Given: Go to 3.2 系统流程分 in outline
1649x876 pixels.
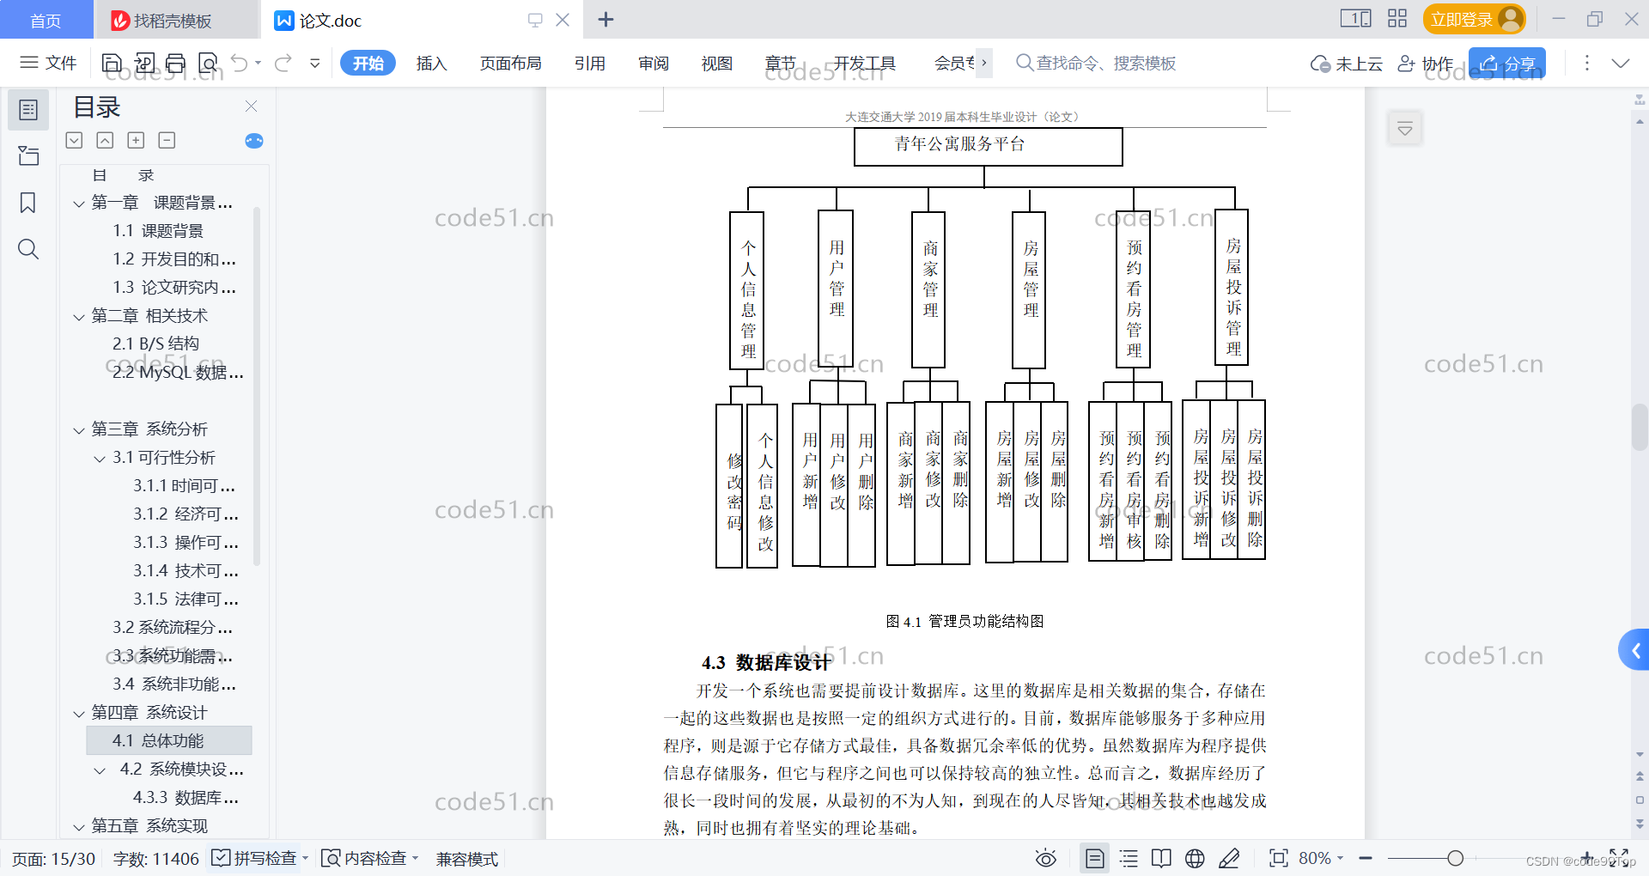Looking at the screenshot, I should click(172, 628).
